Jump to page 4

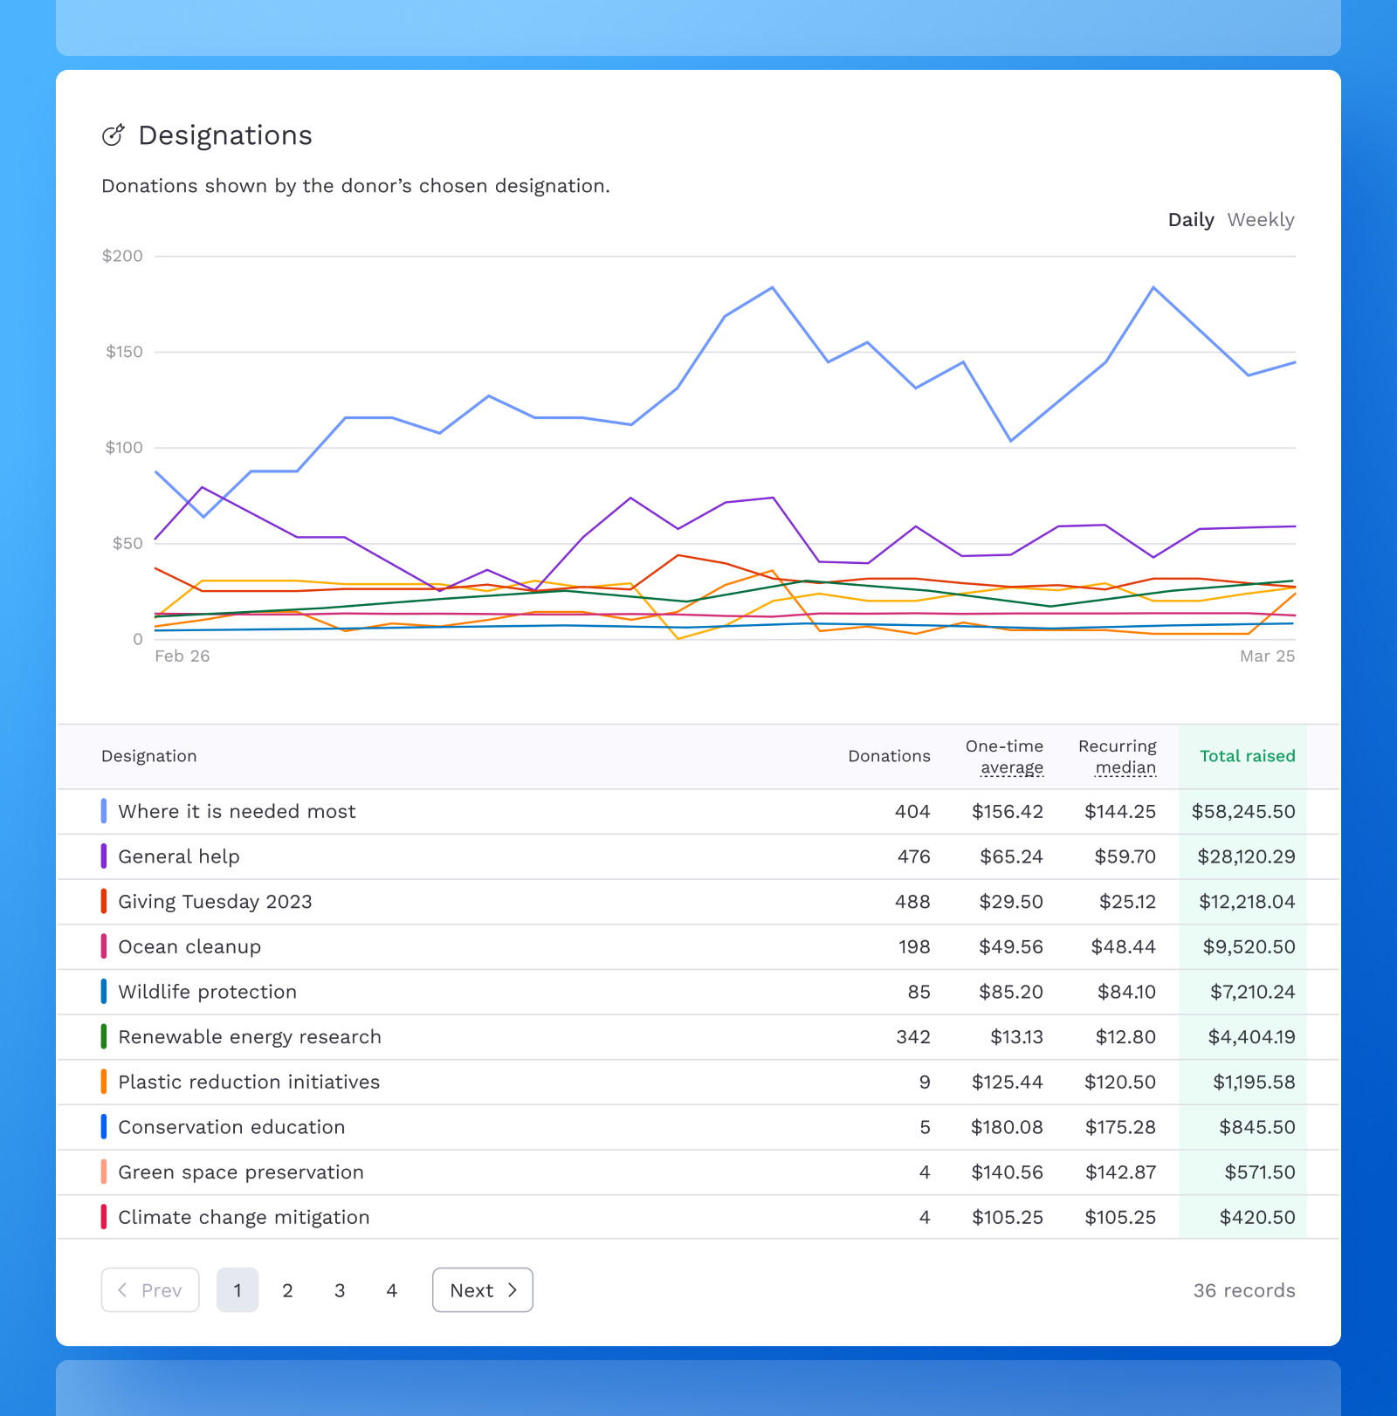click(x=392, y=1290)
